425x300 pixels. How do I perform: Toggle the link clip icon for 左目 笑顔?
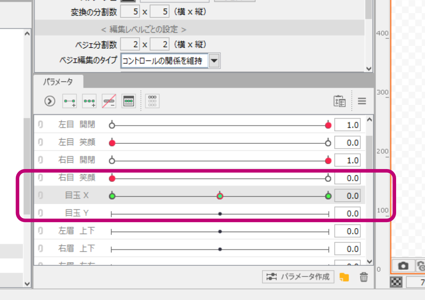[40, 143]
